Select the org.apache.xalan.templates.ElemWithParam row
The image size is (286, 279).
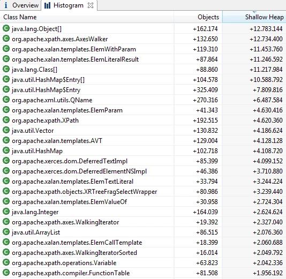click(x=143, y=49)
